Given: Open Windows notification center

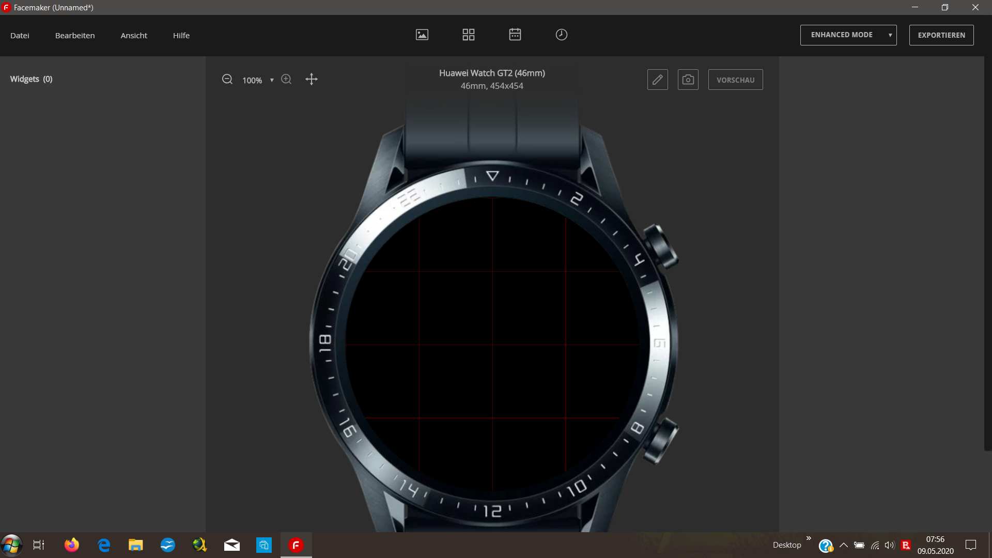Looking at the screenshot, I should pyautogui.click(x=971, y=545).
